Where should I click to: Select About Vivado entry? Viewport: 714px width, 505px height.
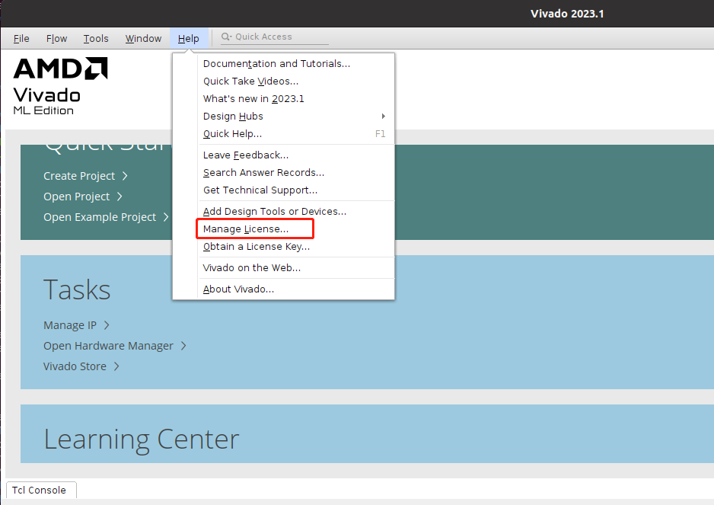pos(238,289)
